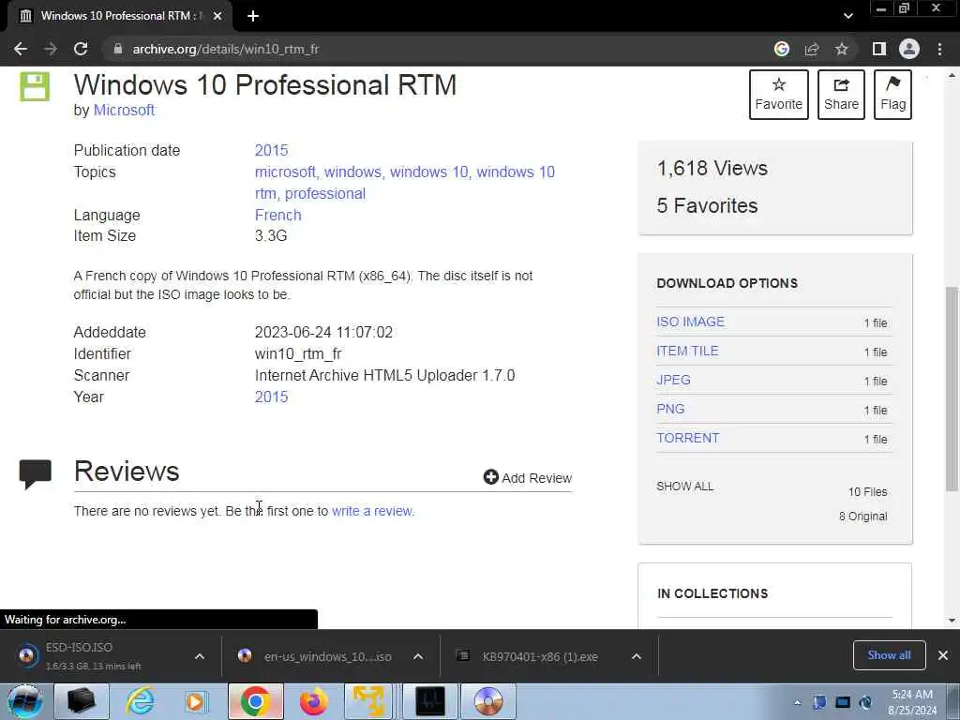The height and width of the screenshot is (720, 960).
Task: Open Internet Explorer from the taskbar
Action: pos(141,701)
